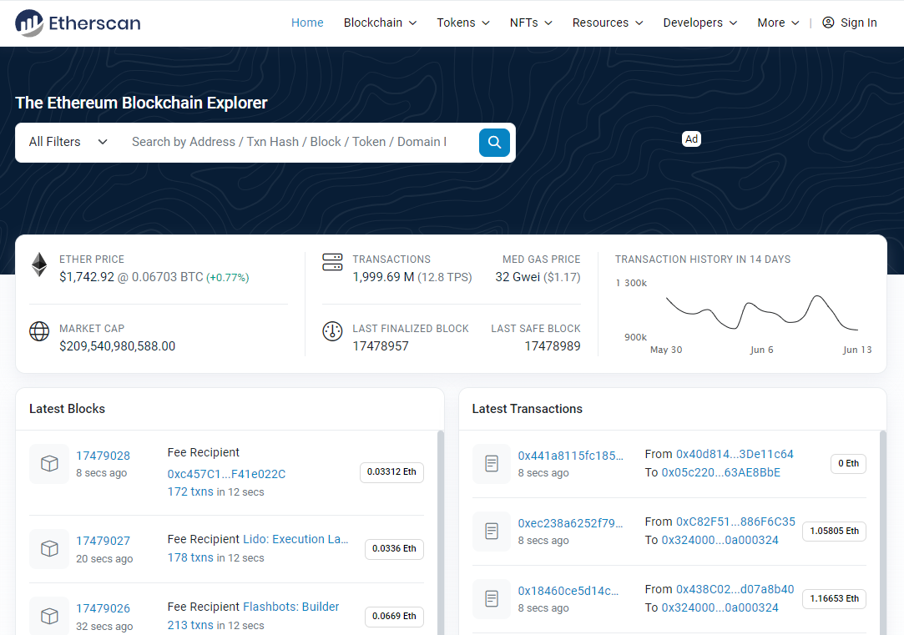
Task: Click the blue search magnifier button
Action: (x=494, y=143)
